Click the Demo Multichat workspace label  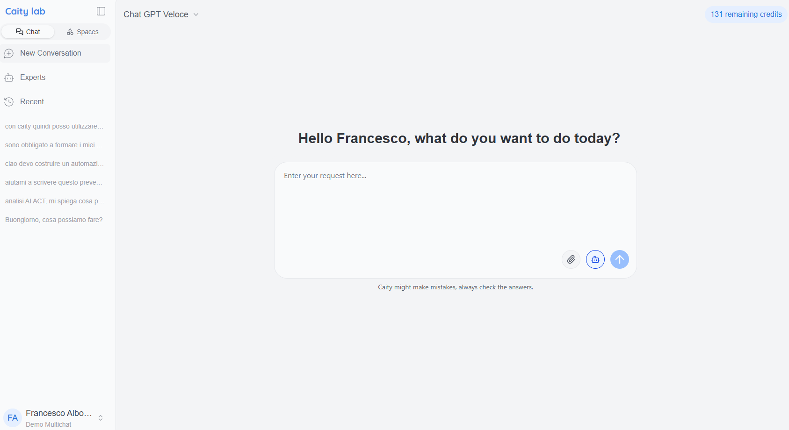[x=49, y=424]
